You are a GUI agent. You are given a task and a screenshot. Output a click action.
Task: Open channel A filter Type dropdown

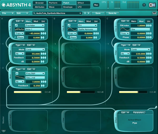[20, 45]
